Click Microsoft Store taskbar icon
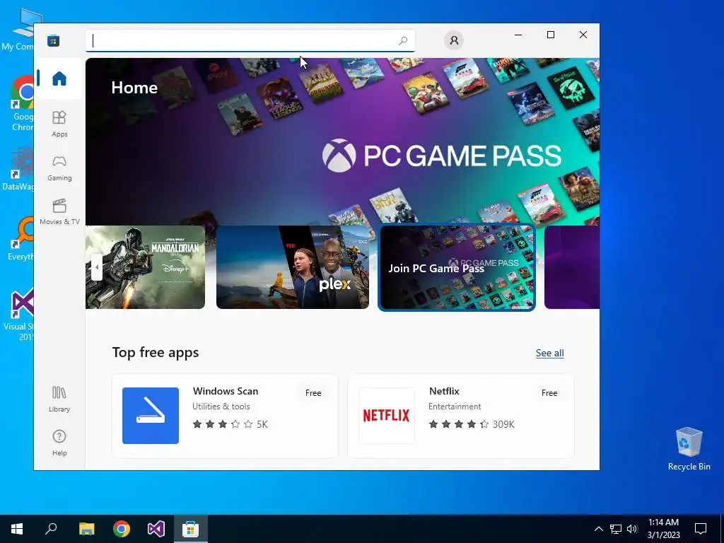 [x=190, y=529]
